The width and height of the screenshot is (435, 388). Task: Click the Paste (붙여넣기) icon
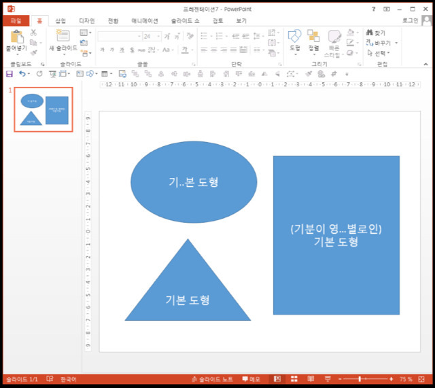(x=16, y=37)
